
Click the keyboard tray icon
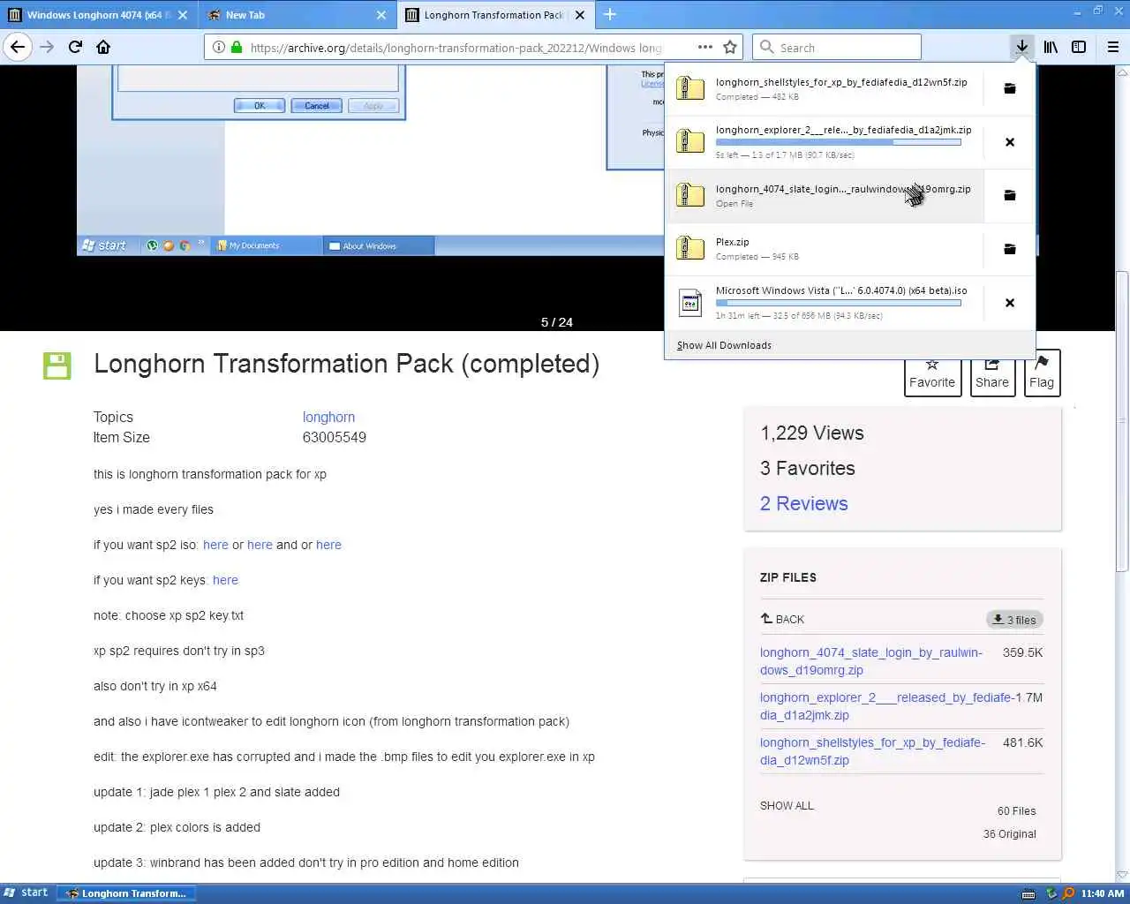(1028, 894)
